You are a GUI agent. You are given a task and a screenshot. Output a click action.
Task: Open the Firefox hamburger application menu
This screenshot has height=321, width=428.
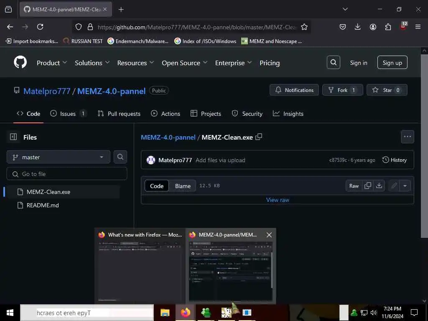(x=418, y=27)
